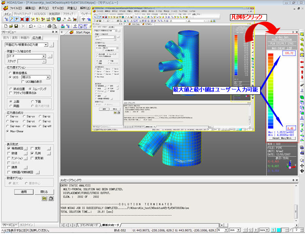Click red stacked section shape icon

[27, 19]
